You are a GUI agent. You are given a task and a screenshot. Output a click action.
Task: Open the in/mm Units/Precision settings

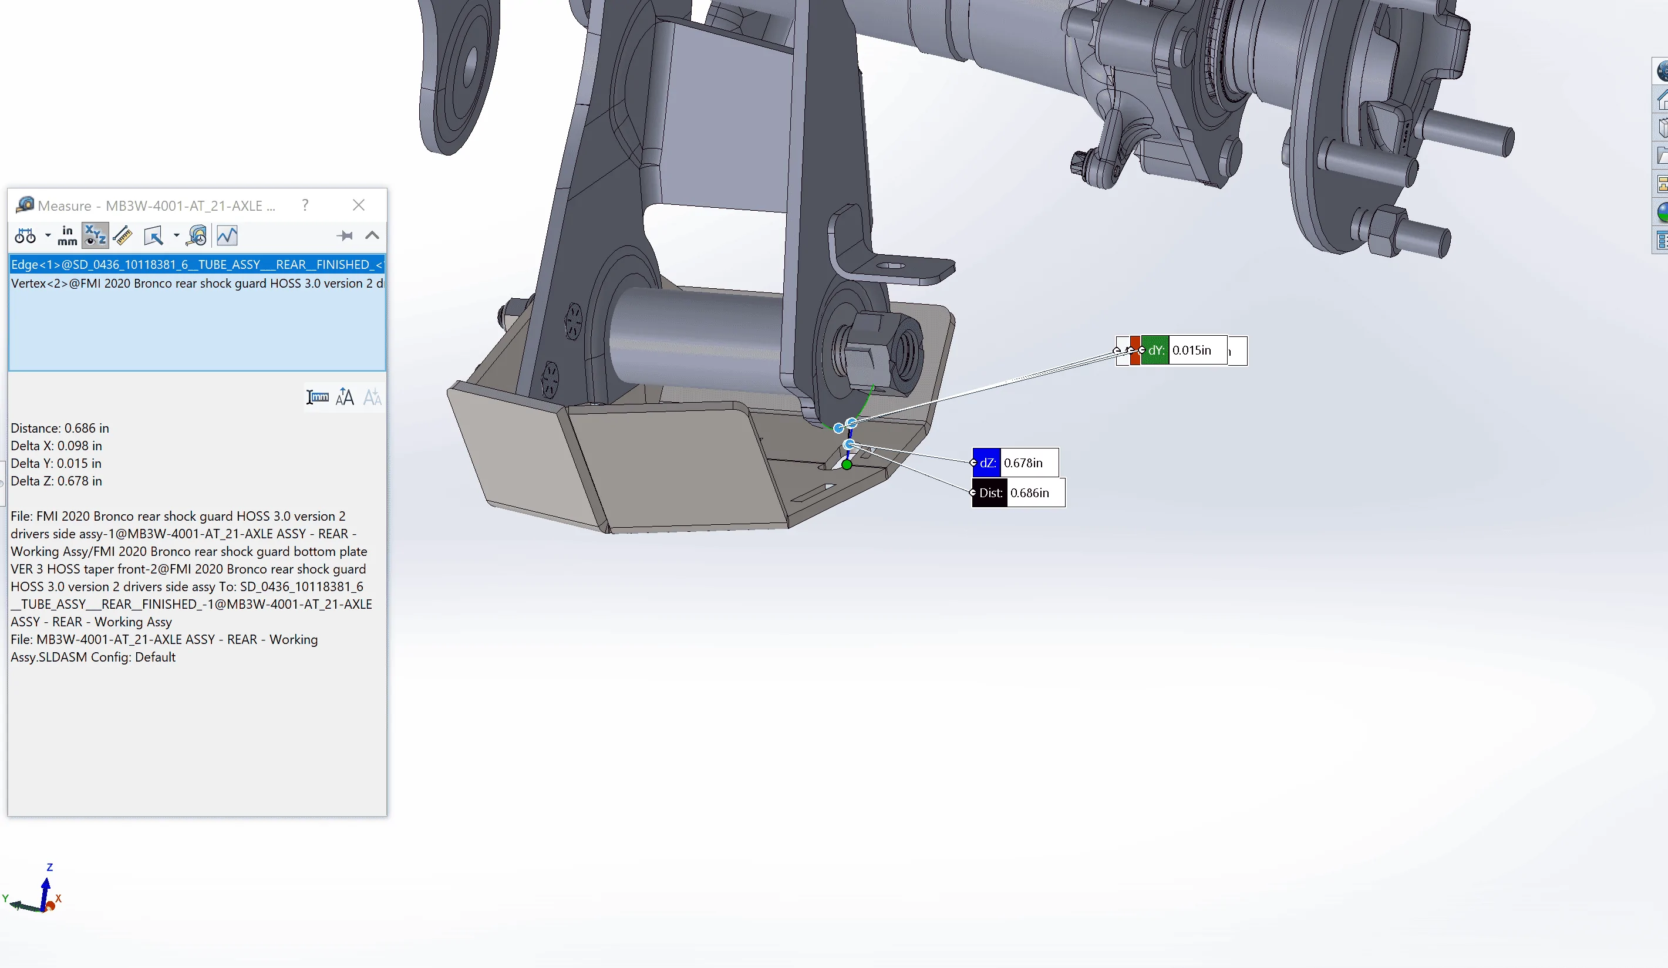pyautogui.click(x=67, y=235)
